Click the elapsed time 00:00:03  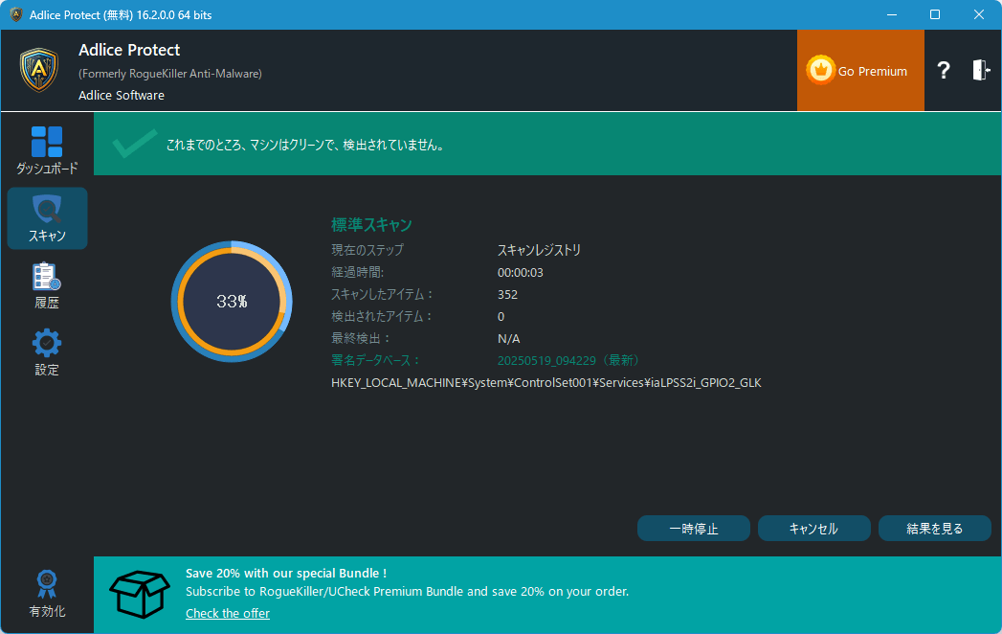521,273
